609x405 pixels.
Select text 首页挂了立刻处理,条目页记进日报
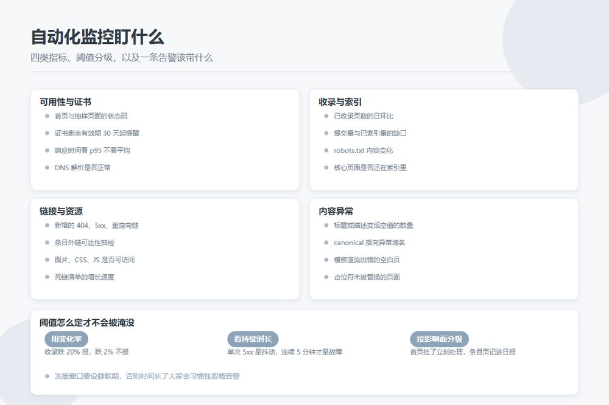point(463,352)
